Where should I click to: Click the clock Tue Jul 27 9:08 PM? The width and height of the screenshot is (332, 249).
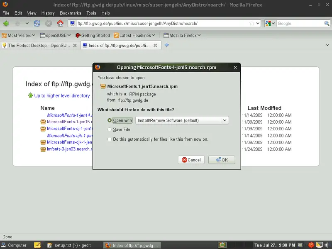[275, 245]
